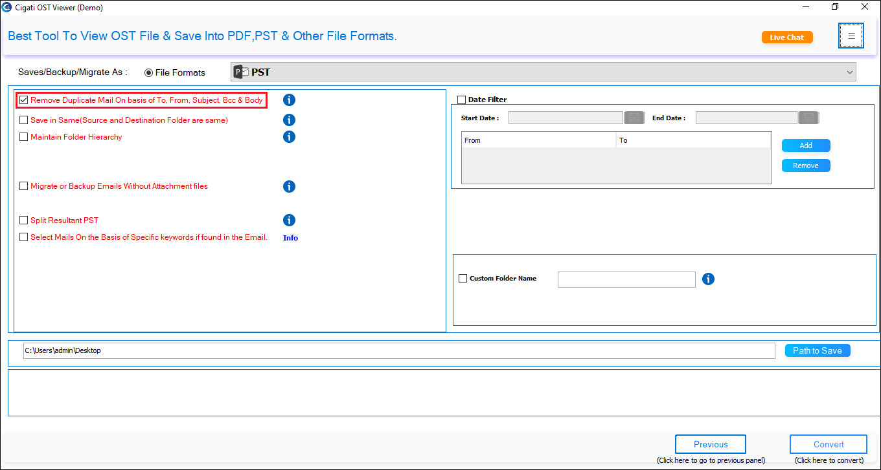
Task: Click the Remove date range button
Action: 806,166
